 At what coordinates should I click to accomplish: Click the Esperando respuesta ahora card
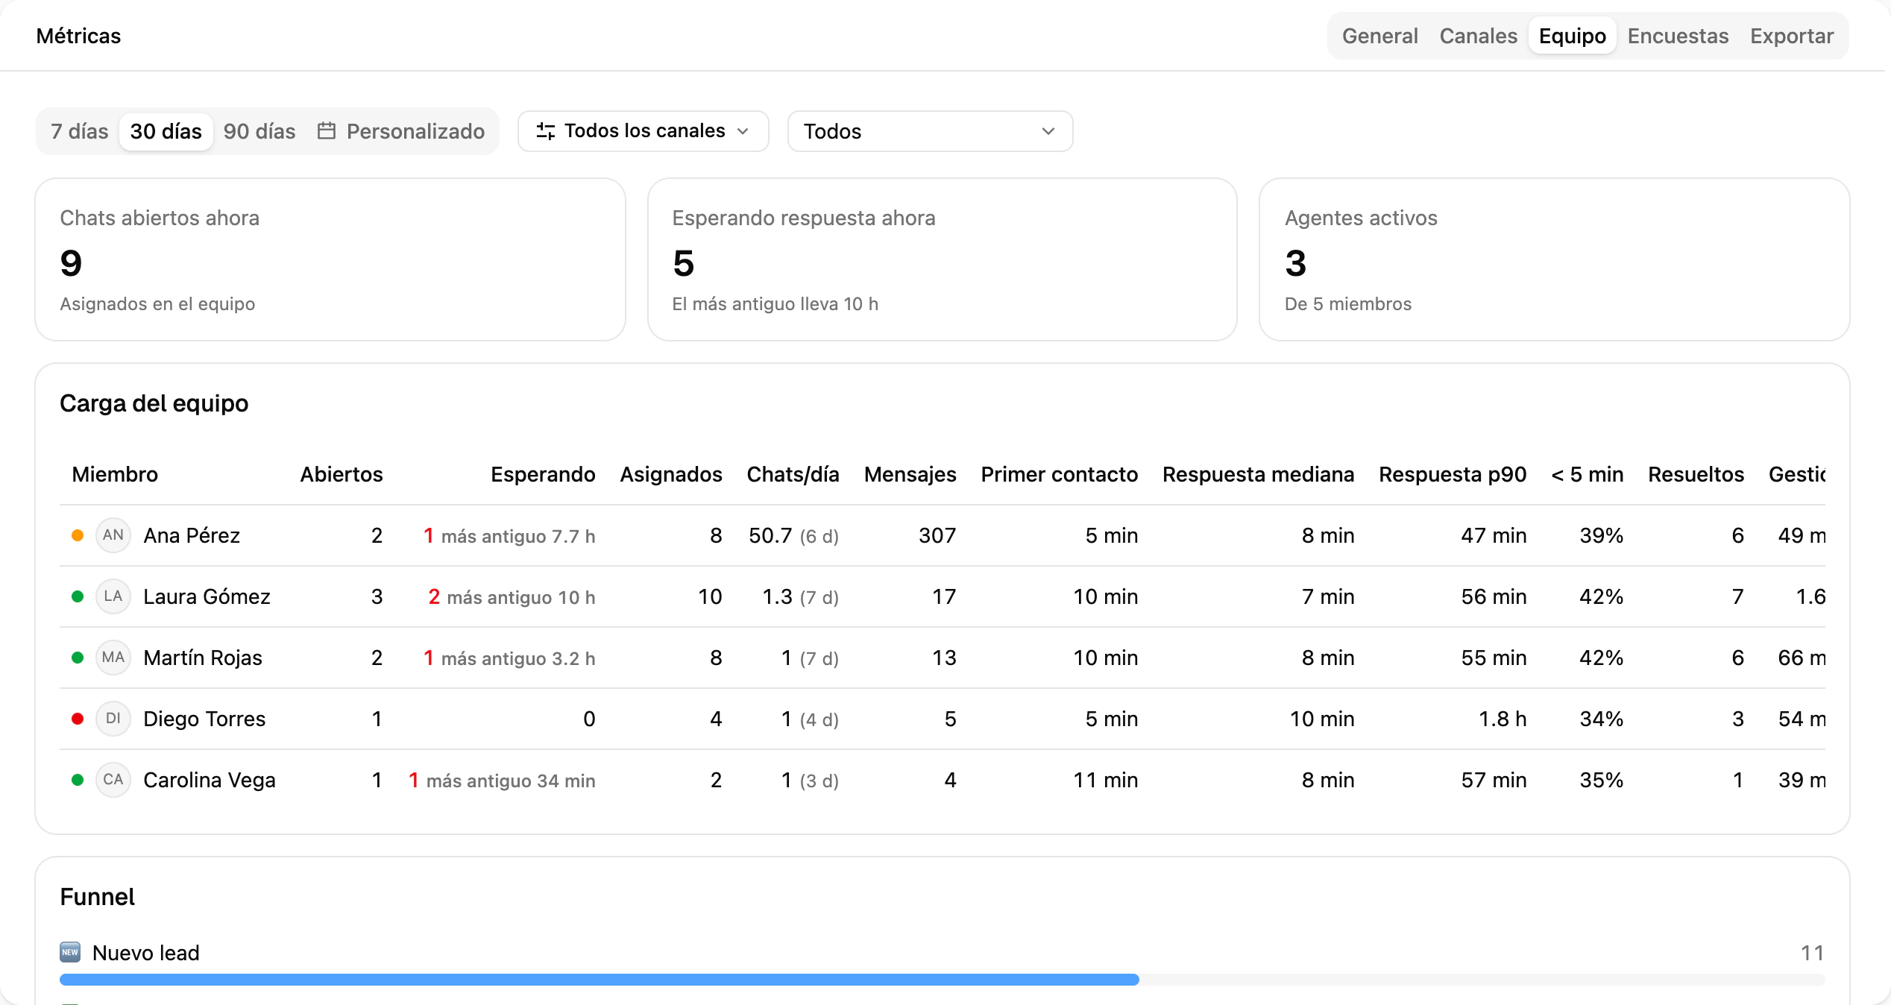(943, 259)
